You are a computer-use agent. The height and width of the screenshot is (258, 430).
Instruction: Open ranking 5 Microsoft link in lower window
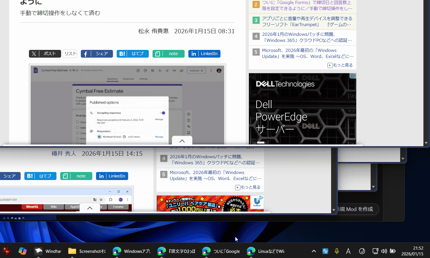(216, 175)
